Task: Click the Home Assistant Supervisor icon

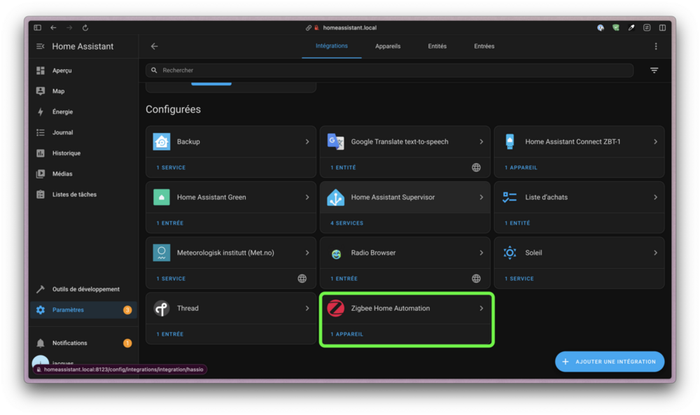Action: (x=336, y=197)
